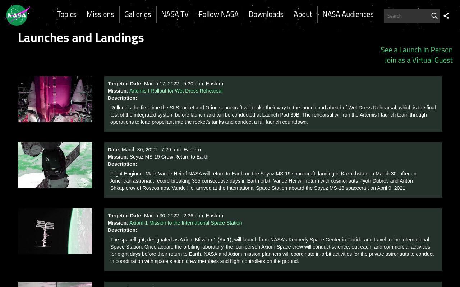
Task: Click the Axiom Mission 1 description paragraph
Action: click(272, 250)
